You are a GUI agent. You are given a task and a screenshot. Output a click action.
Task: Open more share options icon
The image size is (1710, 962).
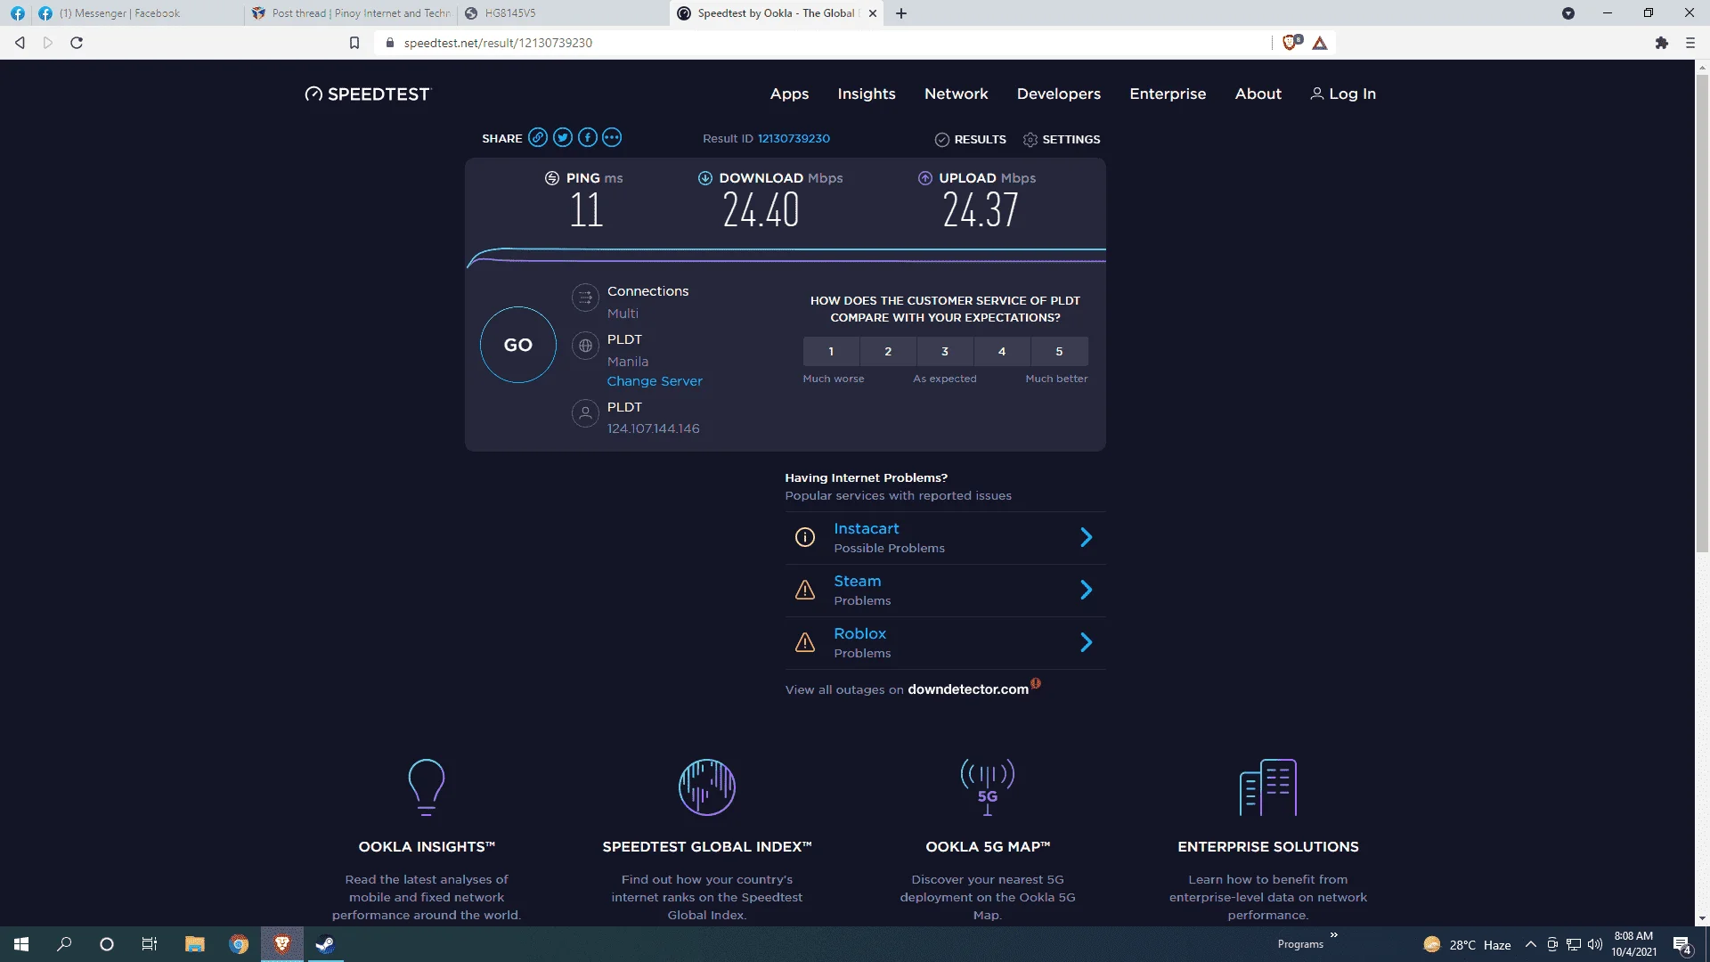612,137
